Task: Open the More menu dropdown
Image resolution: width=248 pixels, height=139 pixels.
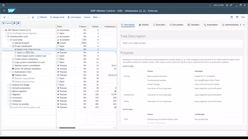Action: (96, 17)
